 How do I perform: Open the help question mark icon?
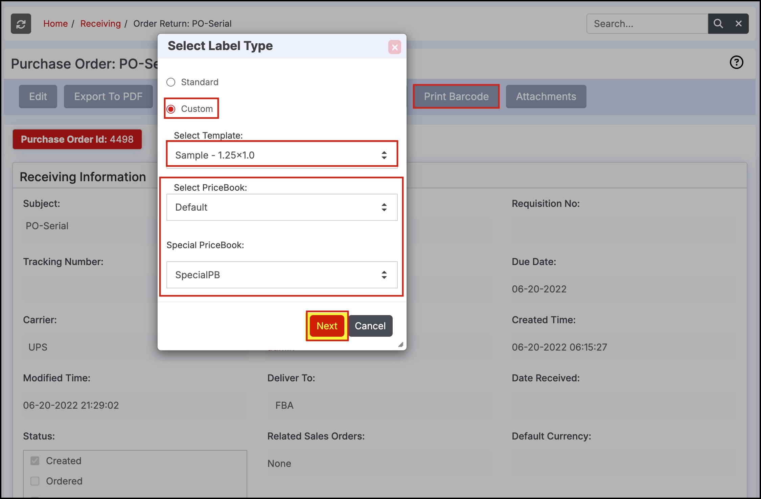pyautogui.click(x=736, y=62)
